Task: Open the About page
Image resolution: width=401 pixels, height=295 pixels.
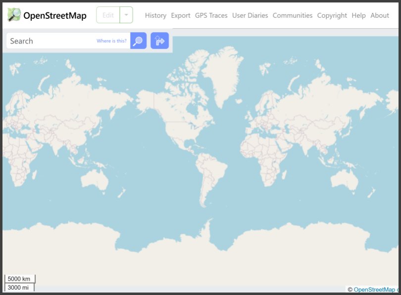Action: coord(380,15)
